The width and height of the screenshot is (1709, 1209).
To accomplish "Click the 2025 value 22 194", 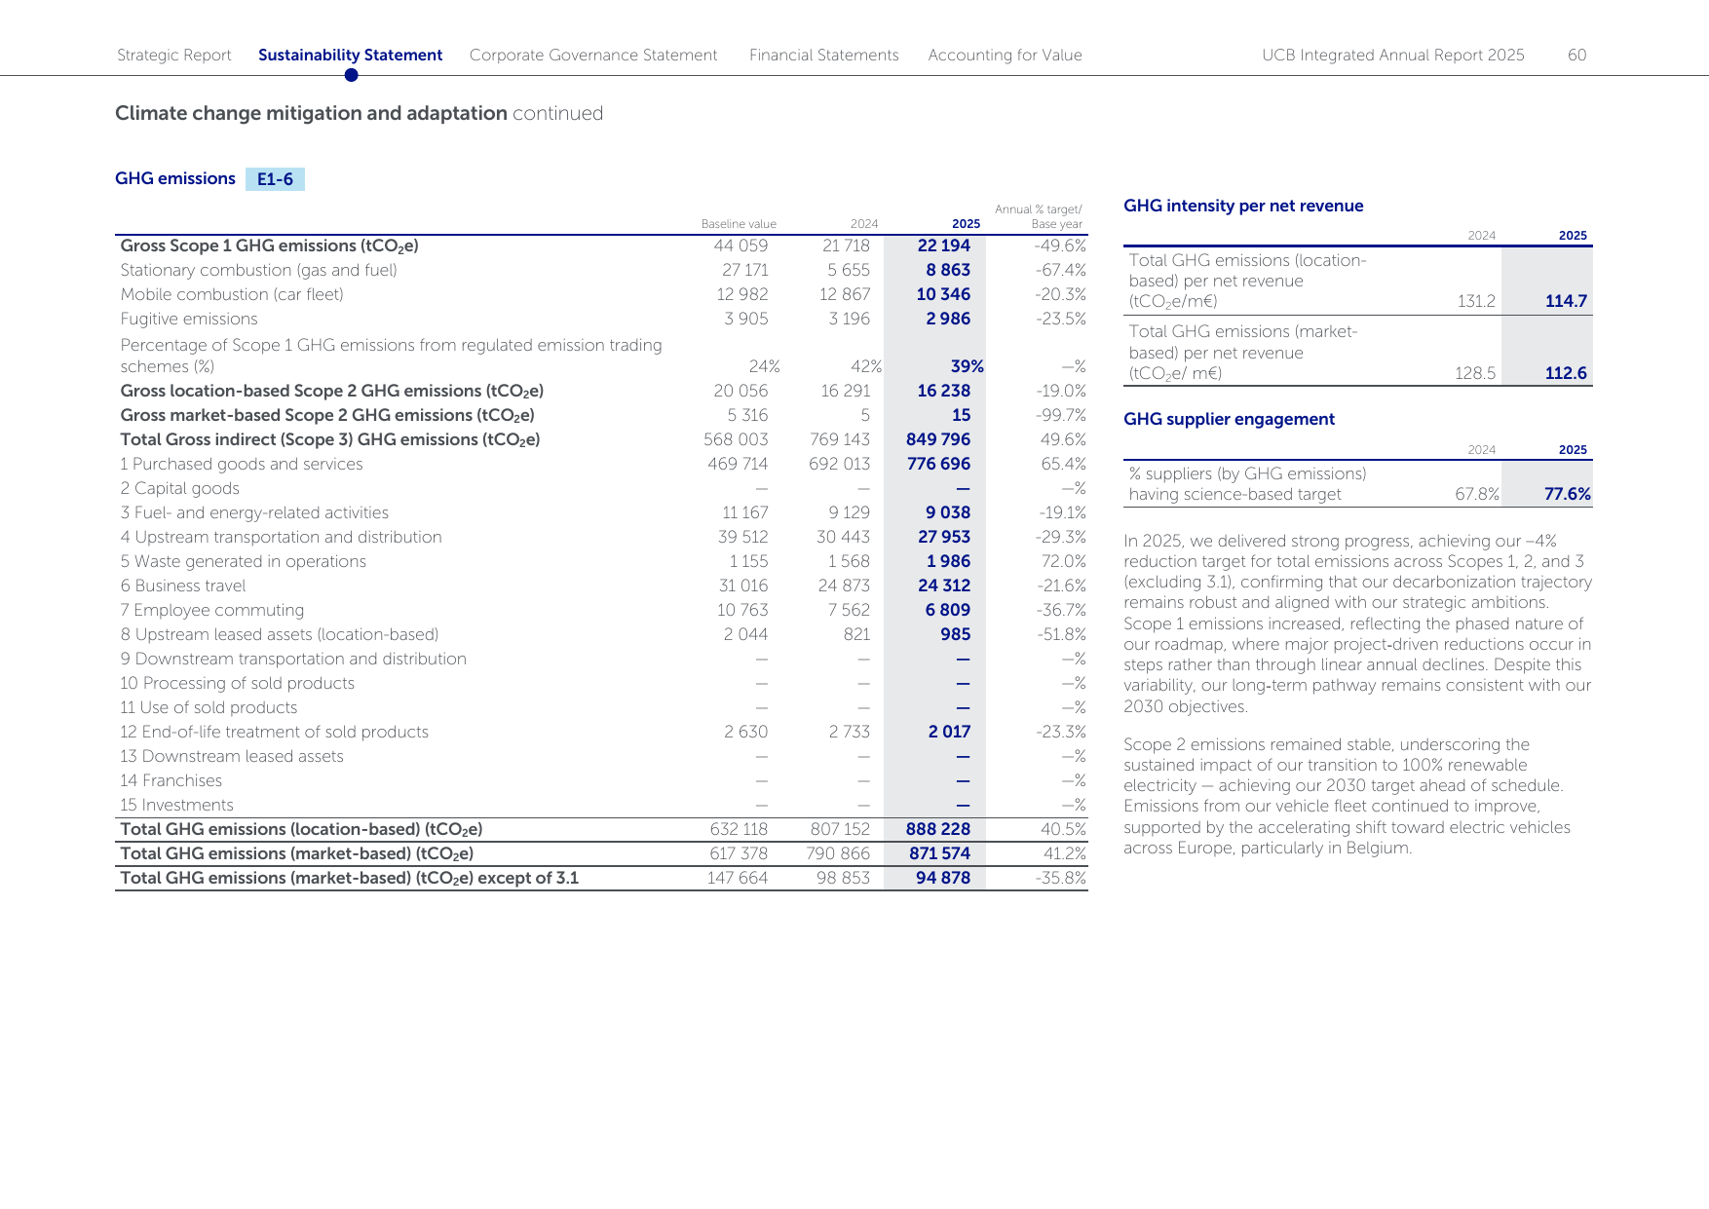I will coord(944,246).
